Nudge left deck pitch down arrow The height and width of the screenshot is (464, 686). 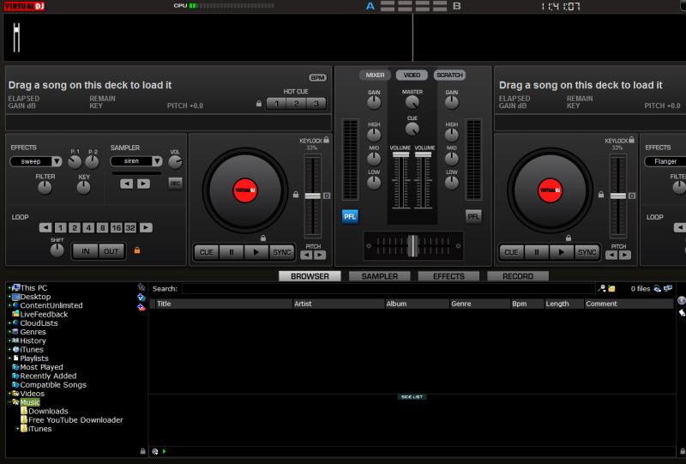click(x=306, y=256)
